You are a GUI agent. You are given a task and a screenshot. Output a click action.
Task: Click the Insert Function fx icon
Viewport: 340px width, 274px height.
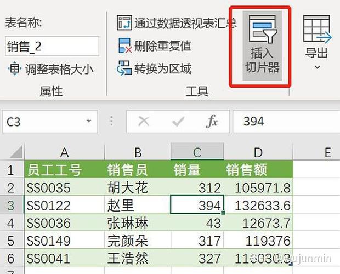(x=212, y=121)
